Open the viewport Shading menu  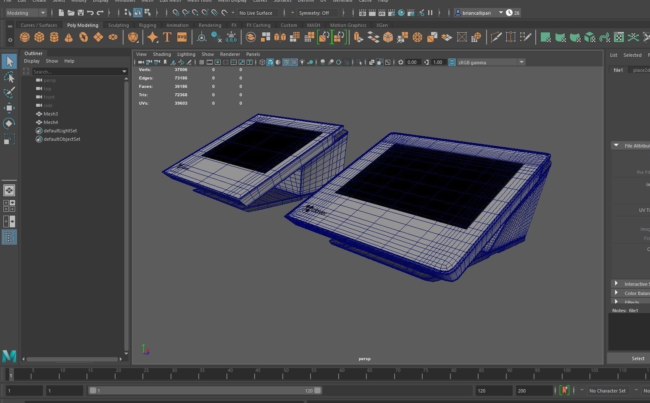coord(162,54)
